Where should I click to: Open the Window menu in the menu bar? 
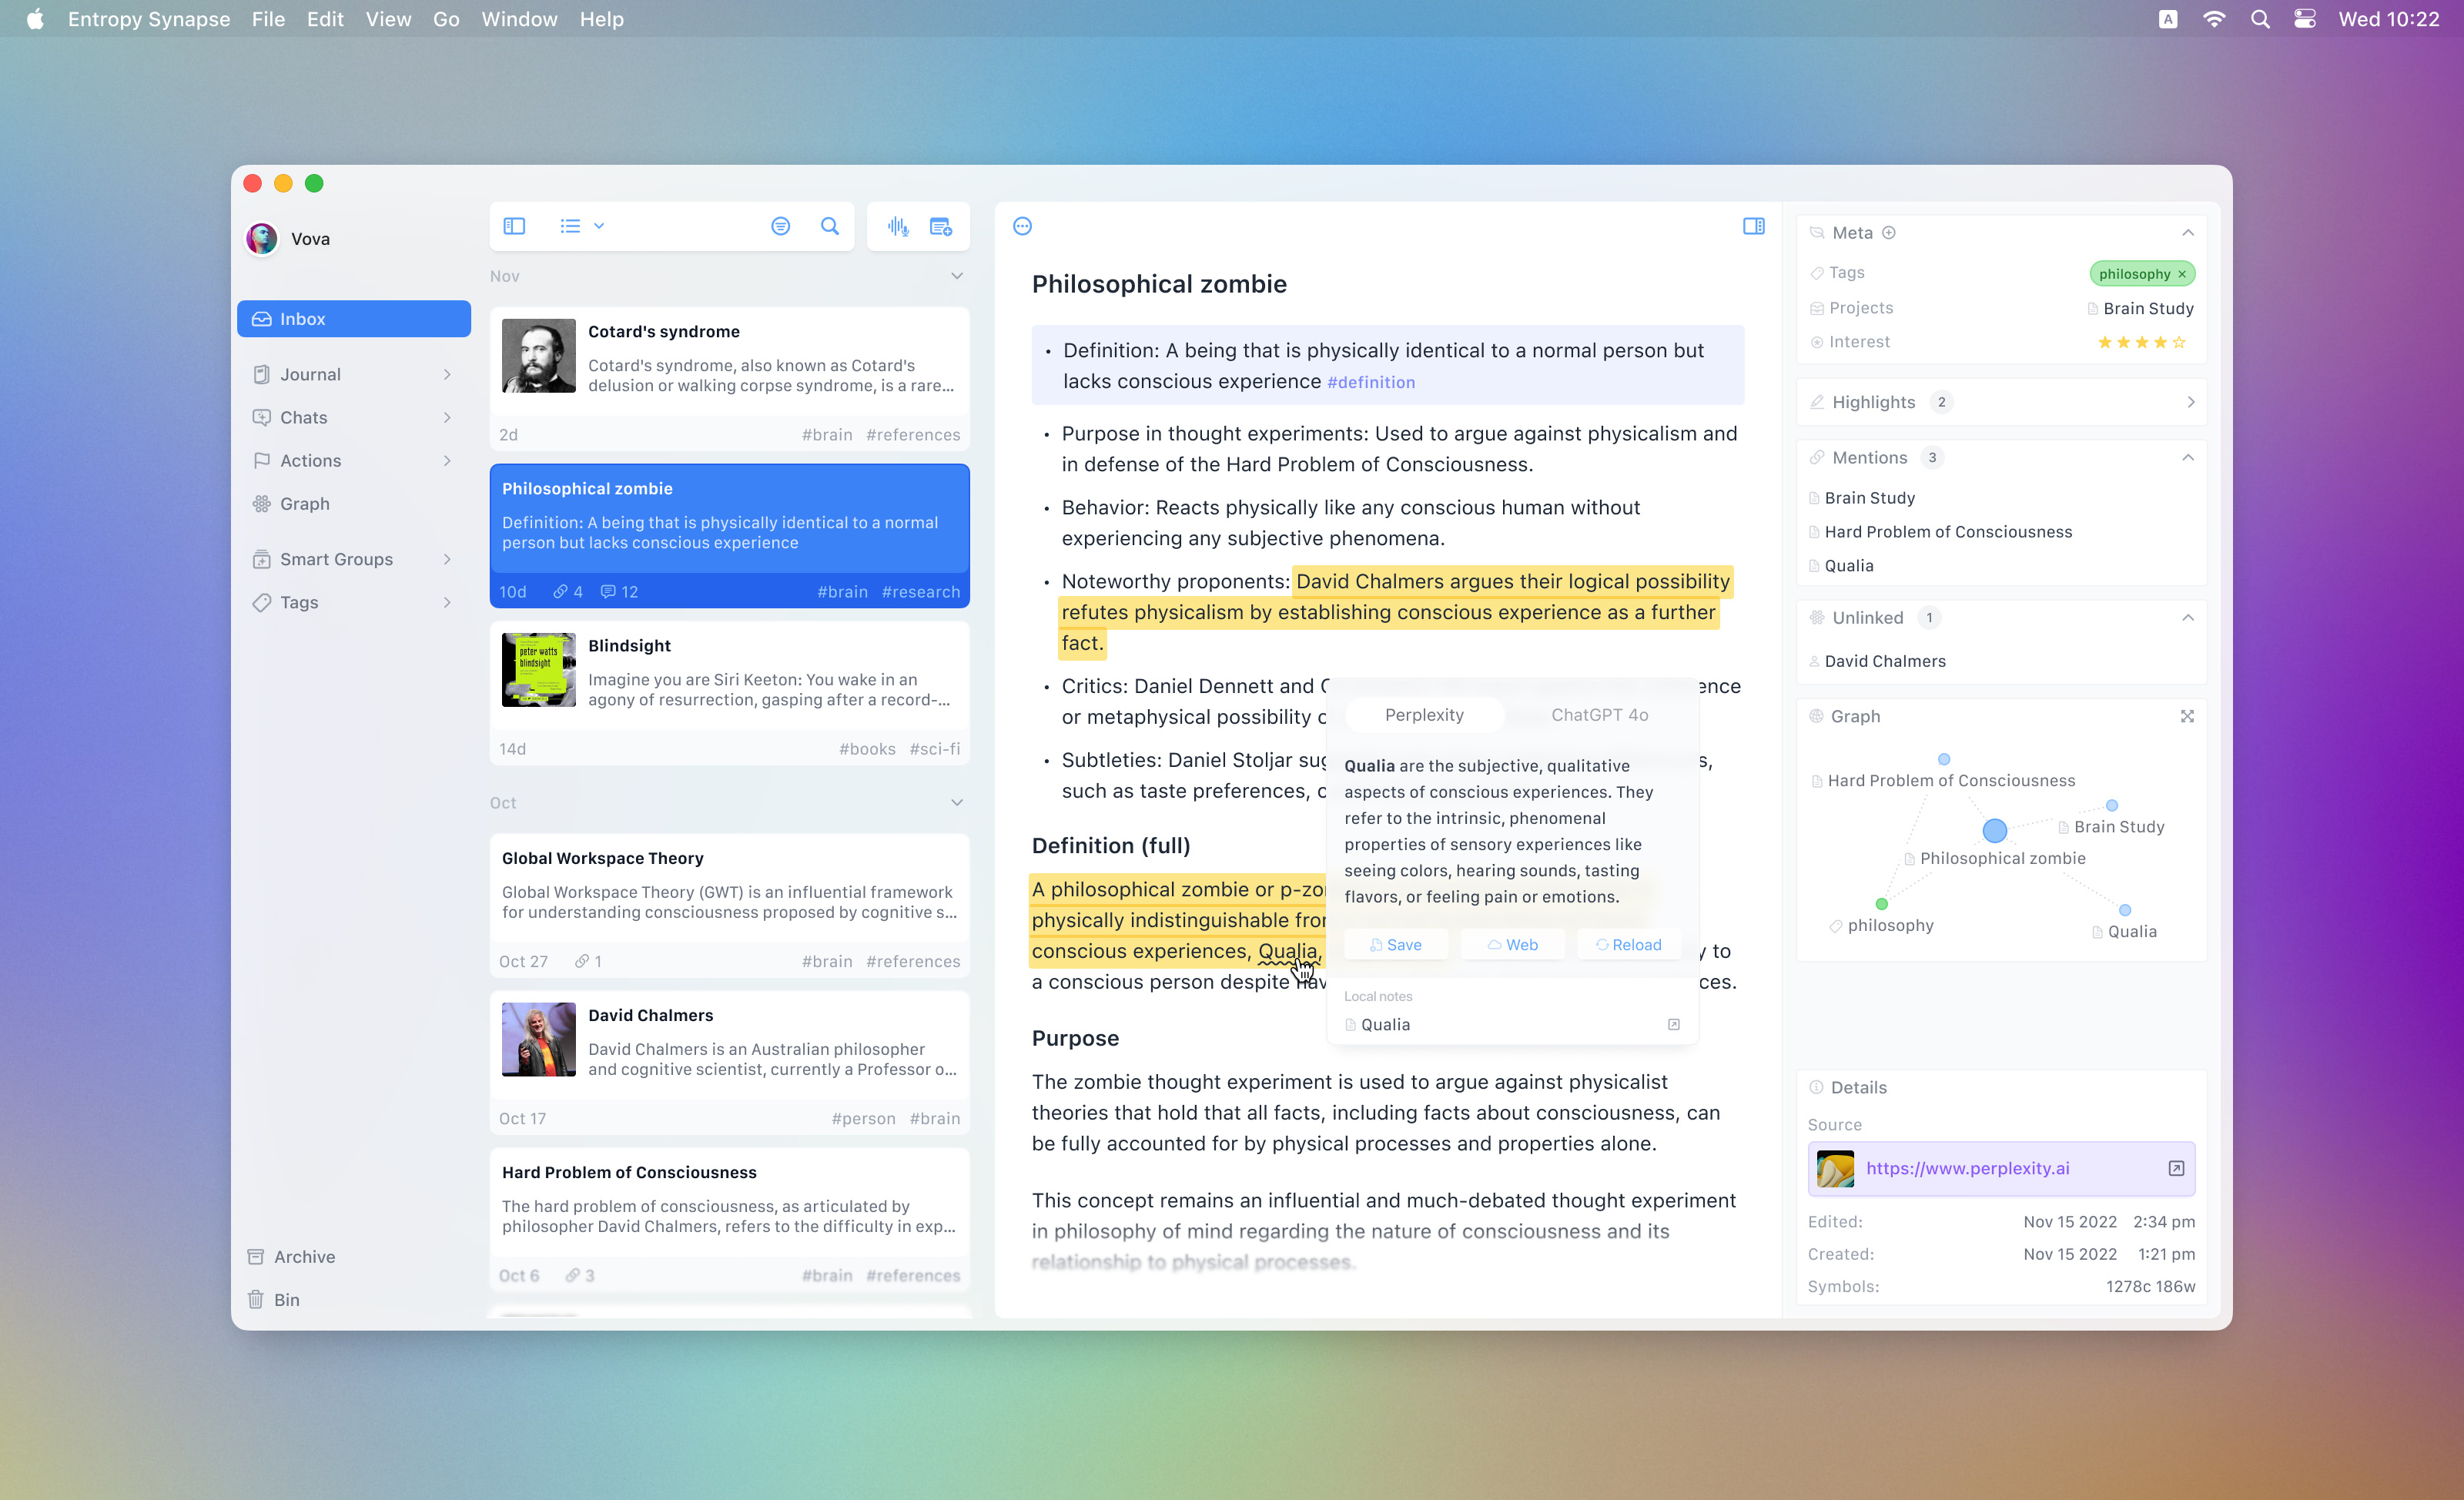(x=519, y=19)
